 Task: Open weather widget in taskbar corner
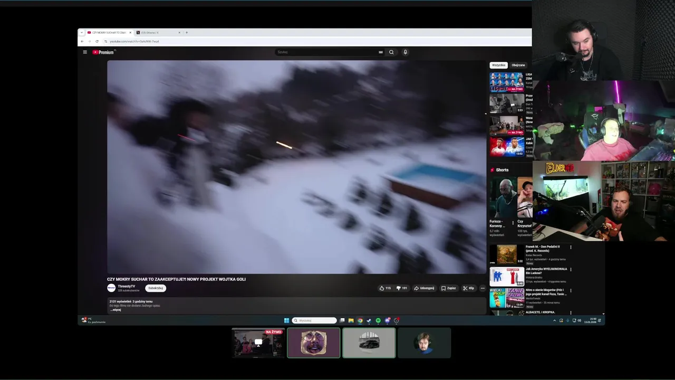tap(93, 320)
